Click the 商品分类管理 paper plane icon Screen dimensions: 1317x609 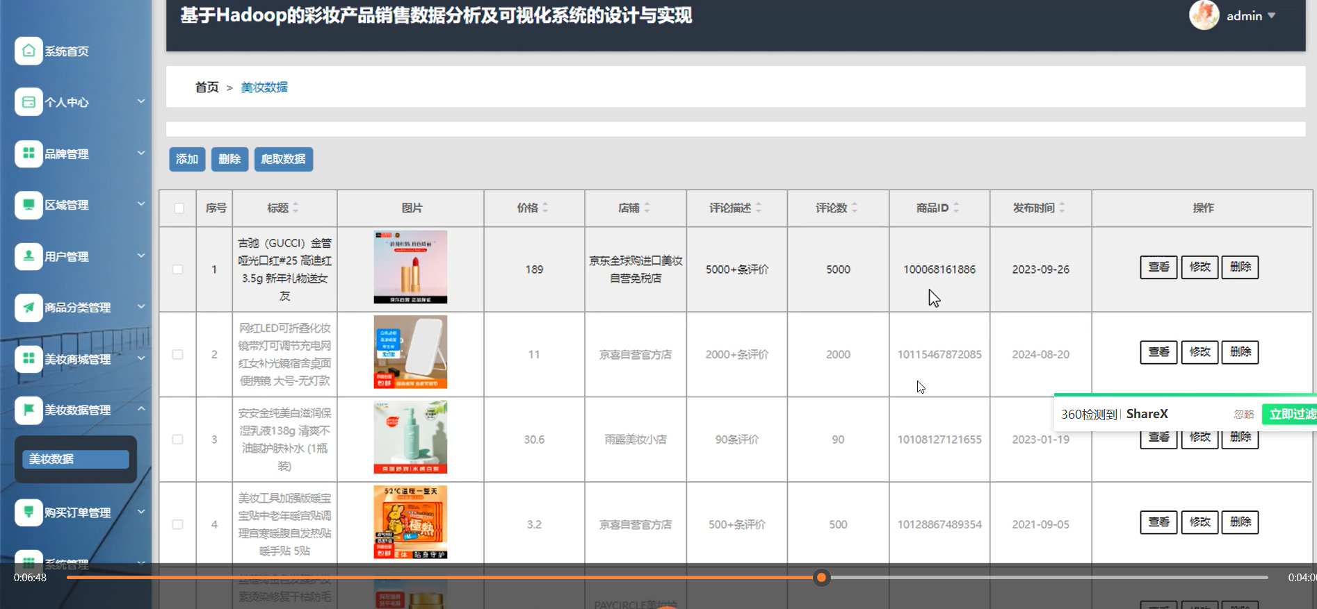click(29, 307)
